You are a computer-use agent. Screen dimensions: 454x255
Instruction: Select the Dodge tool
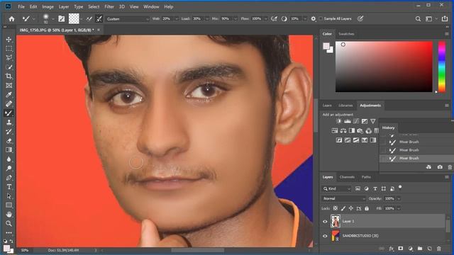[x=9, y=169]
